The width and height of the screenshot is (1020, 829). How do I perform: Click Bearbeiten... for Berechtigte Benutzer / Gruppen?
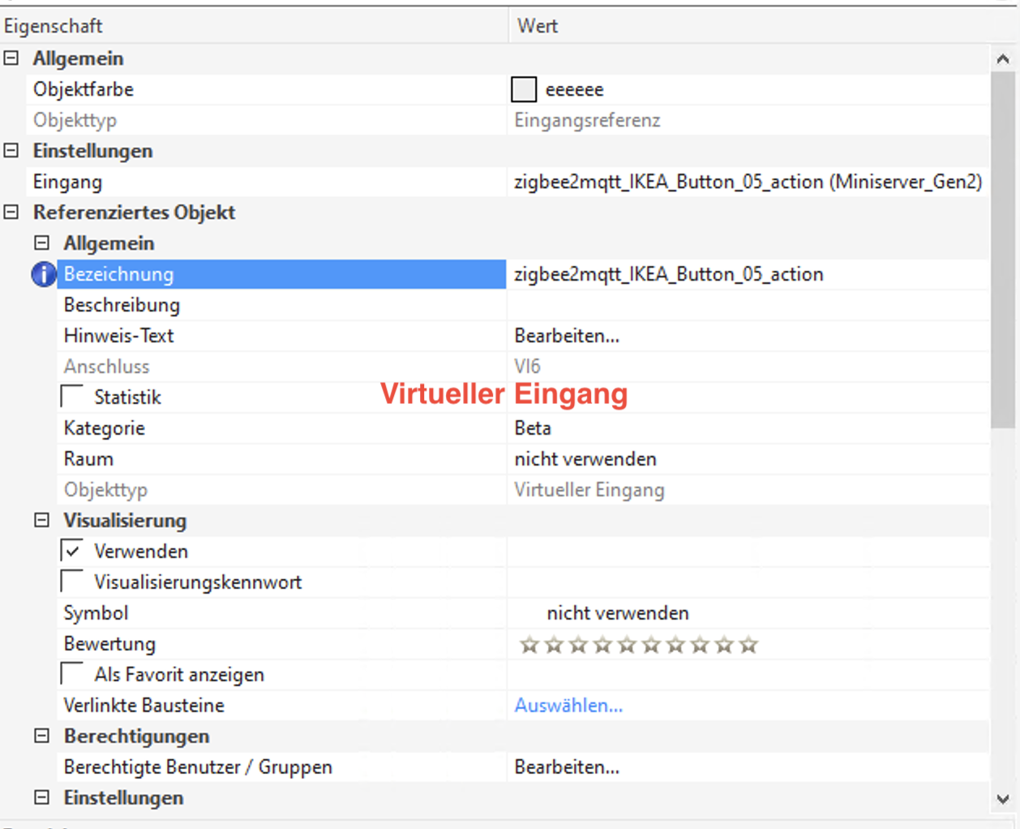pyautogui.click(x=567, y=767)
